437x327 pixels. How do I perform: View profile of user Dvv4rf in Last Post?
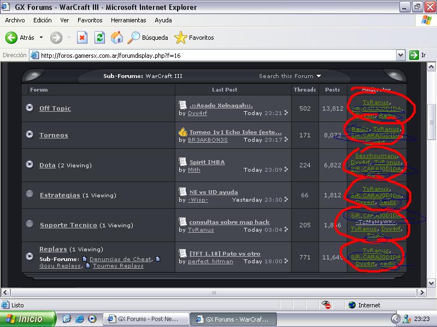(x=197, y=113)
